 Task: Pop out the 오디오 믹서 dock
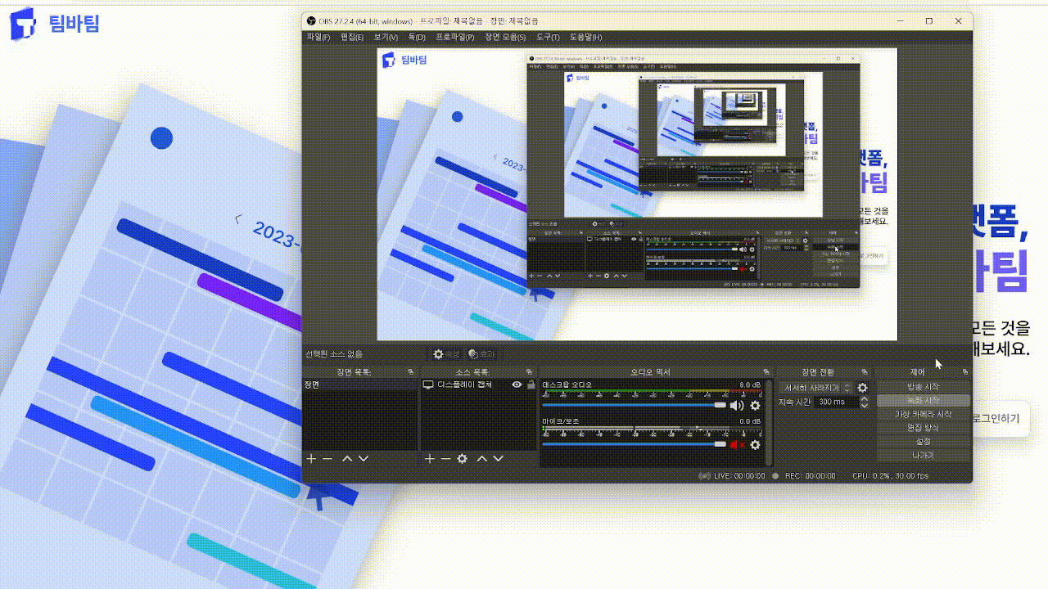tap(766, 372)
